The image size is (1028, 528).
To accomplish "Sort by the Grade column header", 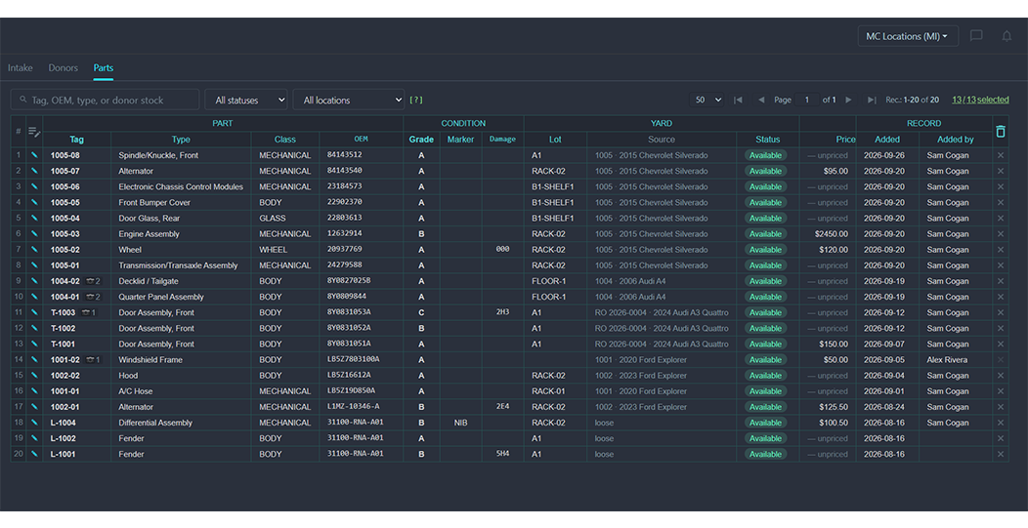I will click(x=421, y=139).
